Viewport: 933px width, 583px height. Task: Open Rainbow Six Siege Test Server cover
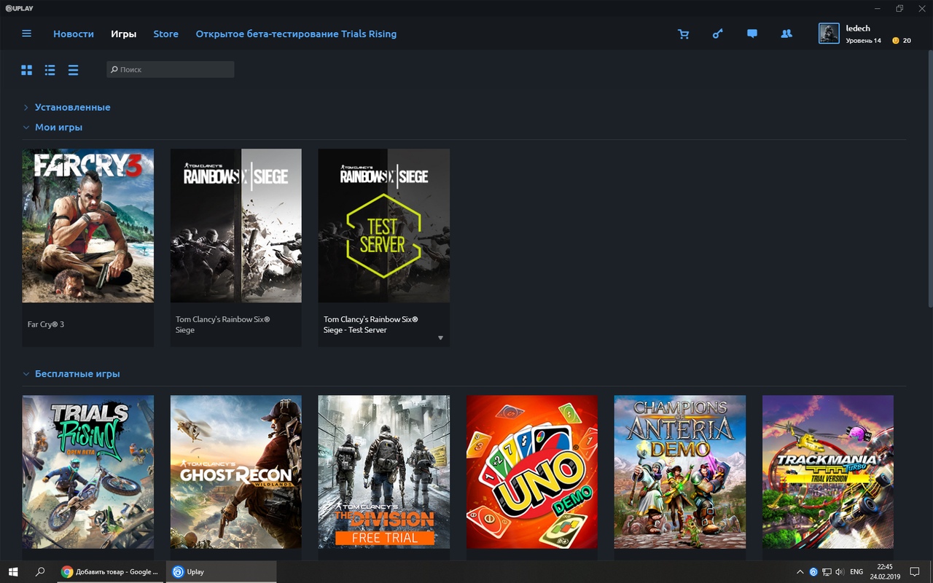[384, 226]
